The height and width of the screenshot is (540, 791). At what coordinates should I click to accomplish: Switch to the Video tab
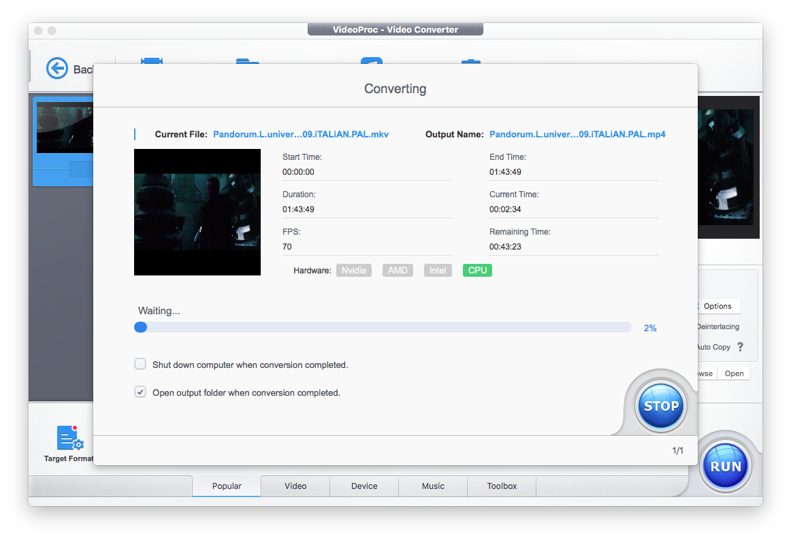(295, 486)
